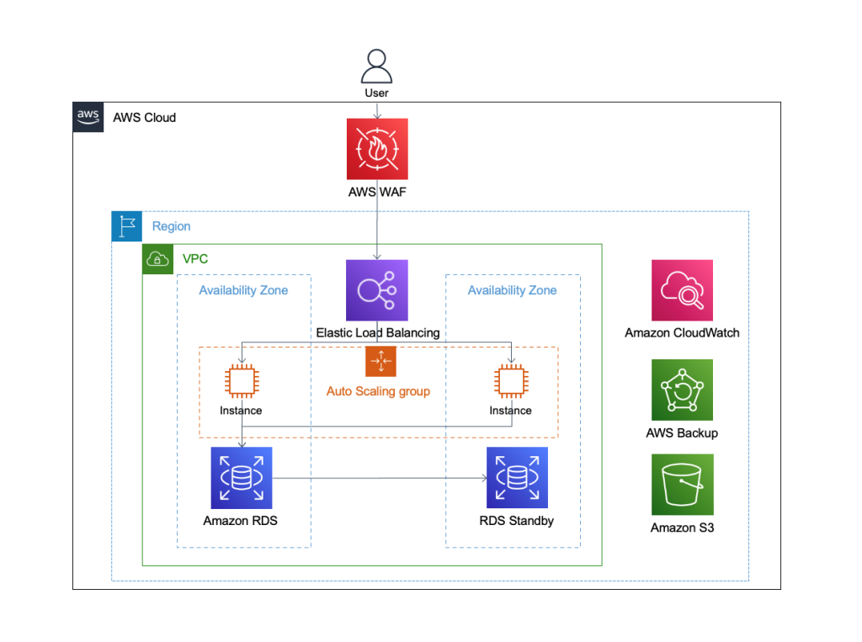The image size is (862, 642).
Task: Click the AWS logo badge
Action: [x=88, y=117]
